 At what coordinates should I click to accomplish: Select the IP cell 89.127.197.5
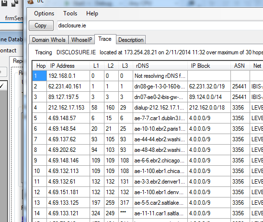tap(68, 97)
